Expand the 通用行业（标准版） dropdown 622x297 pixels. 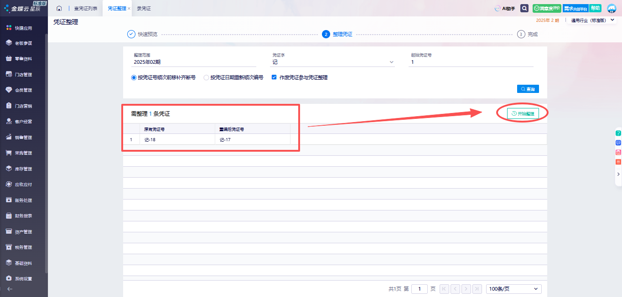(612, 20)
